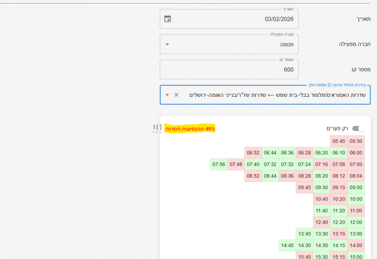Expand the 'חברה מפעילה' operator dropdown arrow
The width and height of the screenshot is (377, 259).
pyautogui.click(x=167, y=45)
